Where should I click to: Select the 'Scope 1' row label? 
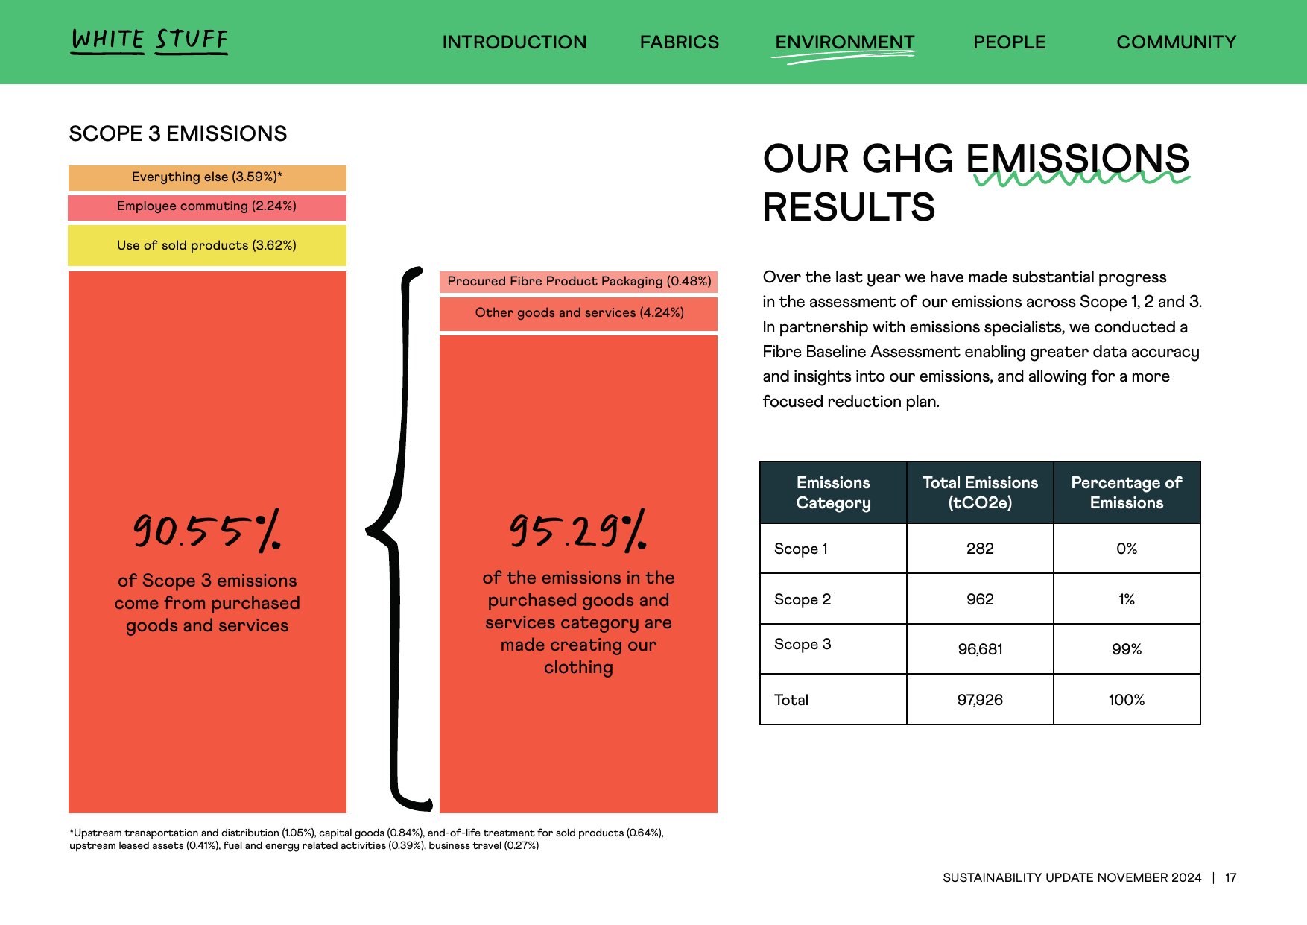point(801,549)
